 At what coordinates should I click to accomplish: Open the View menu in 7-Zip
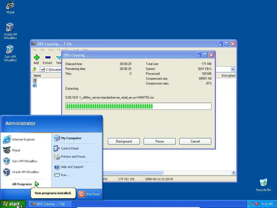51,50
